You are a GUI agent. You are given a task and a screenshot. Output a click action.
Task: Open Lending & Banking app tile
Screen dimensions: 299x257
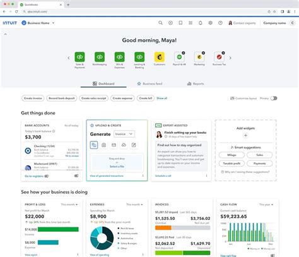pos(139,60)
